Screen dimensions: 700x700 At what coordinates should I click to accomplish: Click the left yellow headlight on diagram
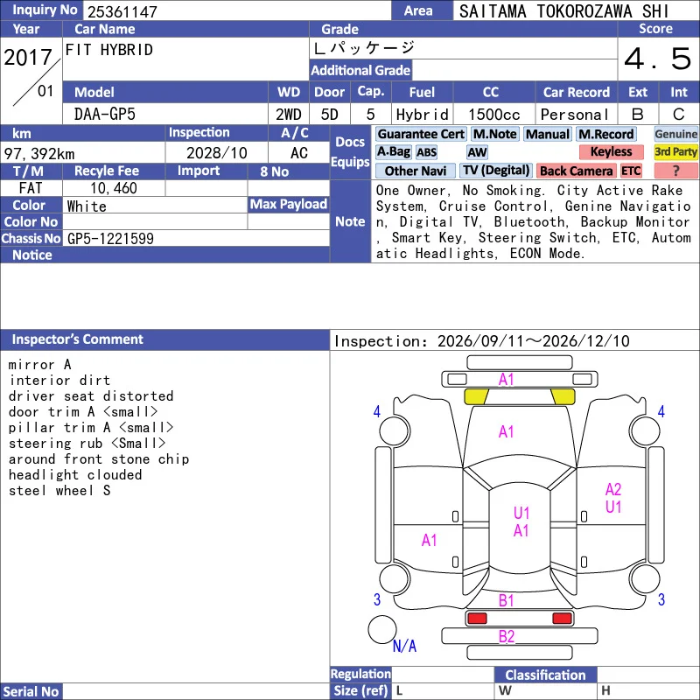click(x=477, y=396)
